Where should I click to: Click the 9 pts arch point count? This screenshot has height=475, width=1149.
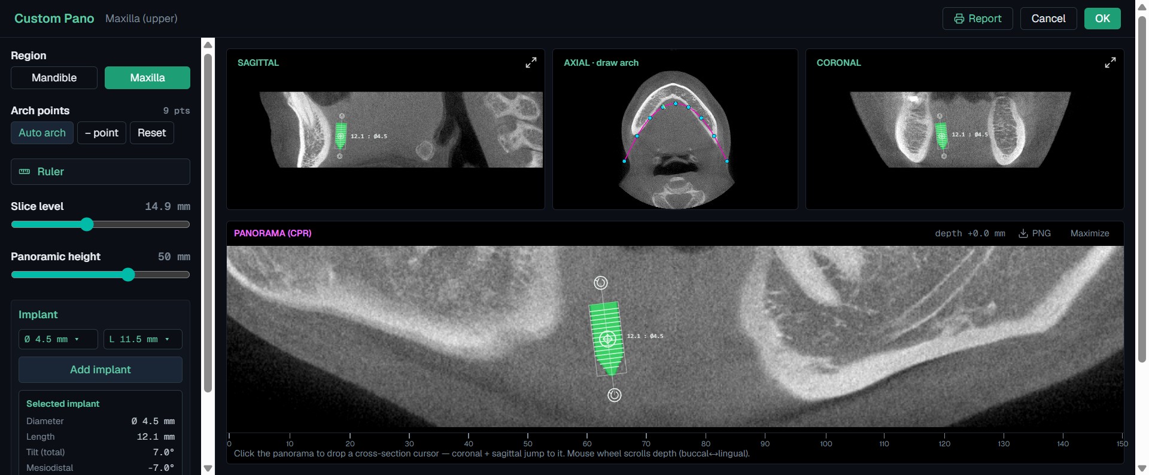177,111
